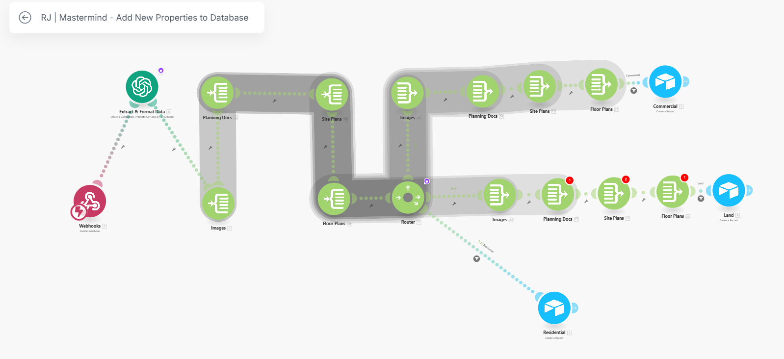Click the wrench between Router and Images 23

[454, 204]
